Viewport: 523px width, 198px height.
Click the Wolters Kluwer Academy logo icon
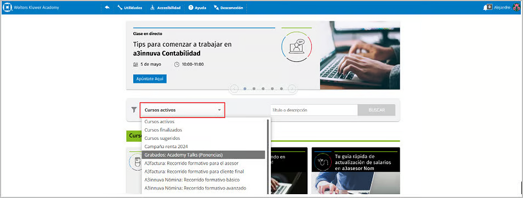pyautogui.click(x=7, y=7)
